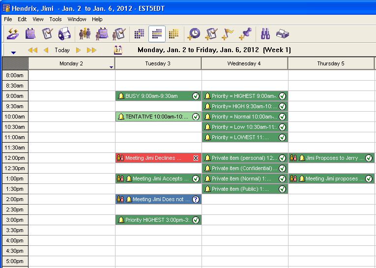Select the BUSY 9:00am-9:30am event text
376x268 pixels.
151,96
